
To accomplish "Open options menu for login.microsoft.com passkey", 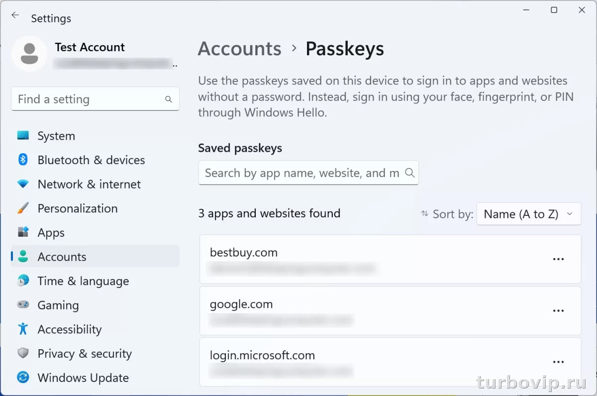I will pos(558,362).
